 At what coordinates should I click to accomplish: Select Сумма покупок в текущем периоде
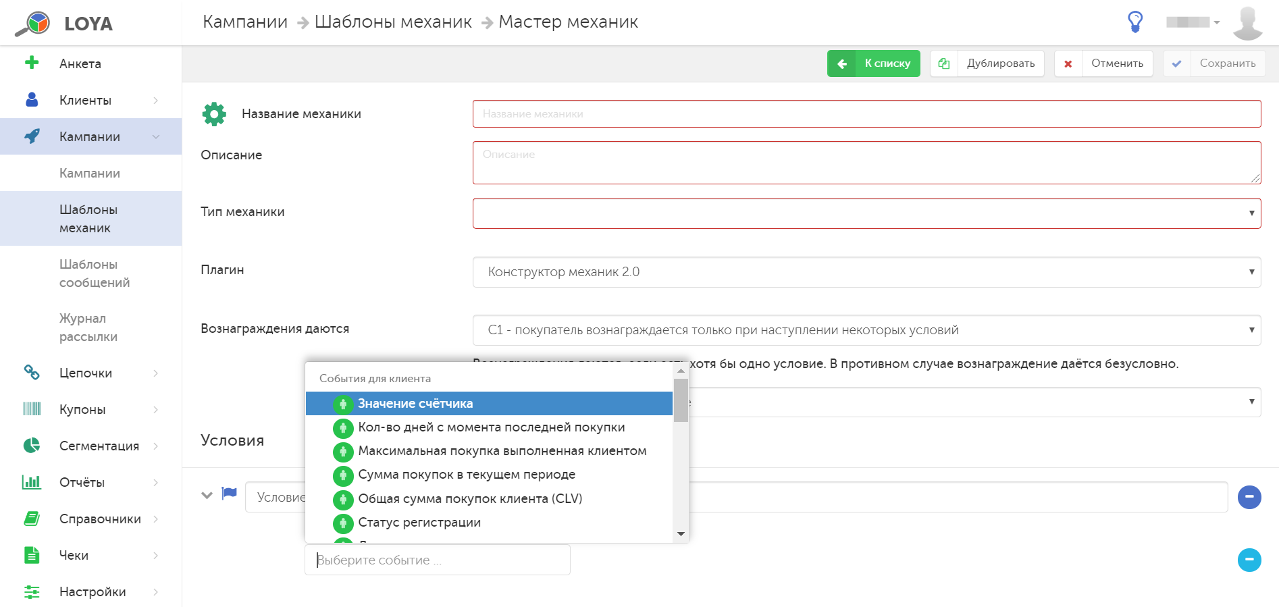(489, 475)
